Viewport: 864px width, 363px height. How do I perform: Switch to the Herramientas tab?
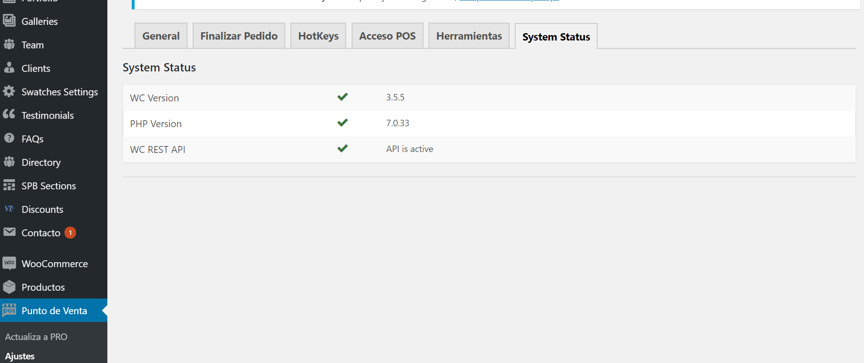pyautogui.click(x=469, y=36)
